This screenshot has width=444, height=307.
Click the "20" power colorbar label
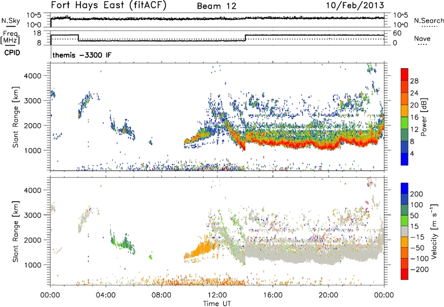tap(414, 105)
